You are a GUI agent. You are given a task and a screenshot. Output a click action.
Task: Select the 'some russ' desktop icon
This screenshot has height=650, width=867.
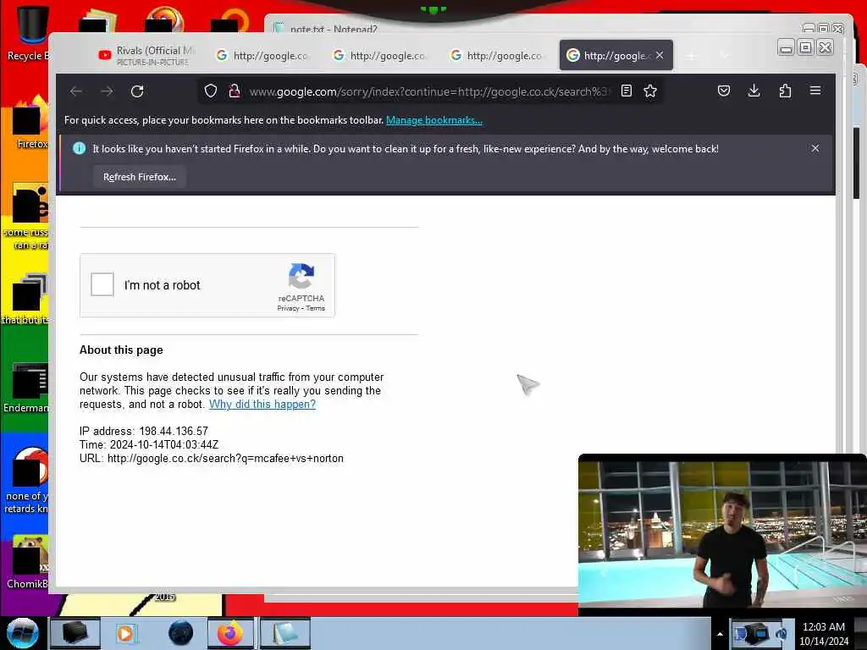(28, 217)
